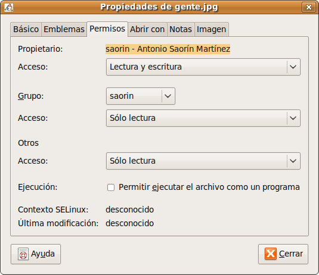Viewport: 319px width, 275px height.
Task: Click the lifebuoy help icon on Ayuda
Action: 23,254
